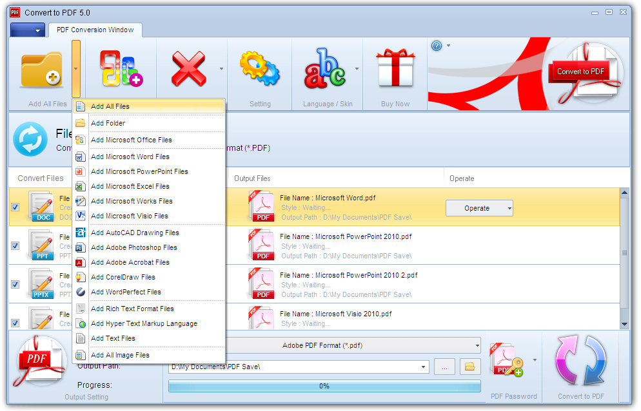Click the red X remove files icon
The image size is (641, 411).
pos(188,70)
